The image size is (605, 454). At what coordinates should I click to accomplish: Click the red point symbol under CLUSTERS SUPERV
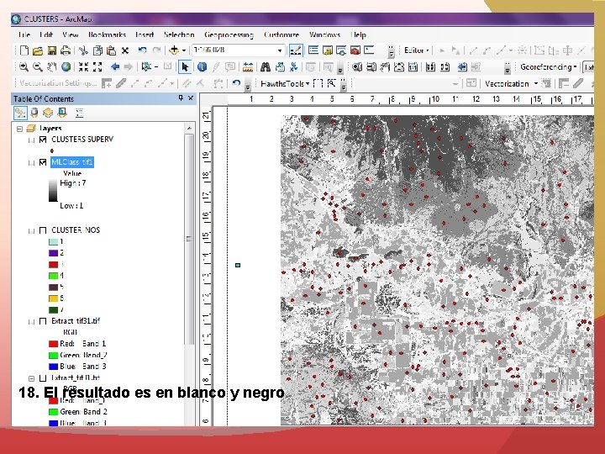click(x=52, y=150)
